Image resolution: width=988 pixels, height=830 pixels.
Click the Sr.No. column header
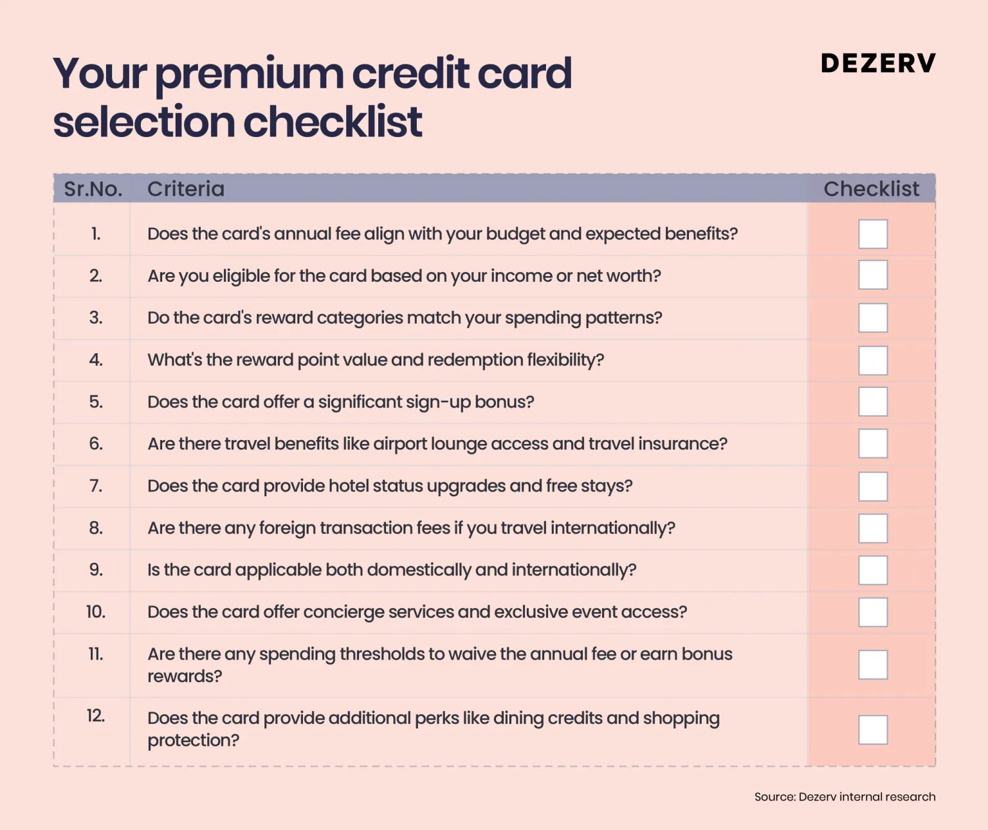[93, 189]
